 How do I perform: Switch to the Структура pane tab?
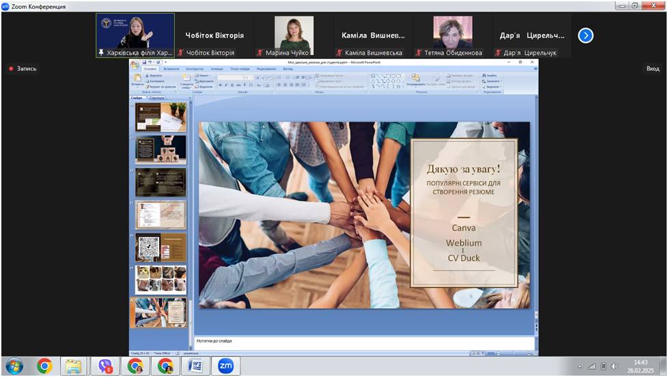click(156, 98)
